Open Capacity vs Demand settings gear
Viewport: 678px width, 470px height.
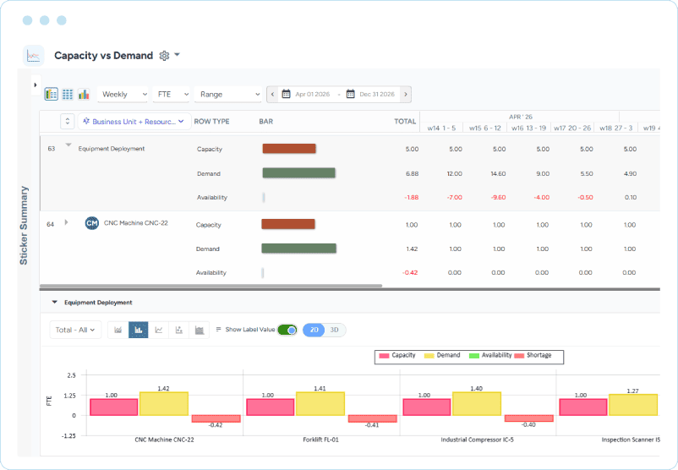[x=164, y=56]
